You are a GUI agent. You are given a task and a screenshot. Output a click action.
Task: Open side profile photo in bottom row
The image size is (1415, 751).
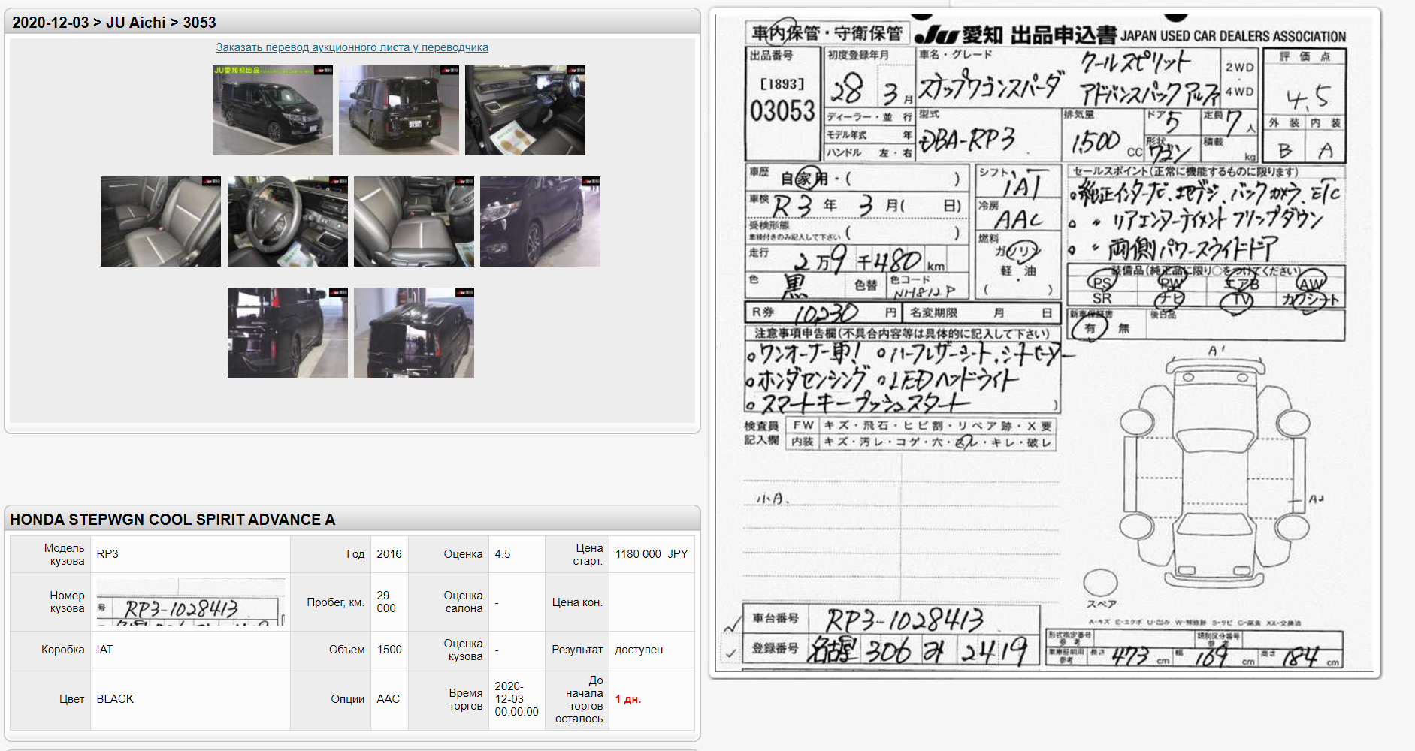(x=288, y=333)
